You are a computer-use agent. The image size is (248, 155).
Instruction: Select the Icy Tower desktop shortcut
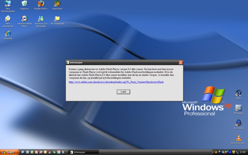[x=238, y=125]
